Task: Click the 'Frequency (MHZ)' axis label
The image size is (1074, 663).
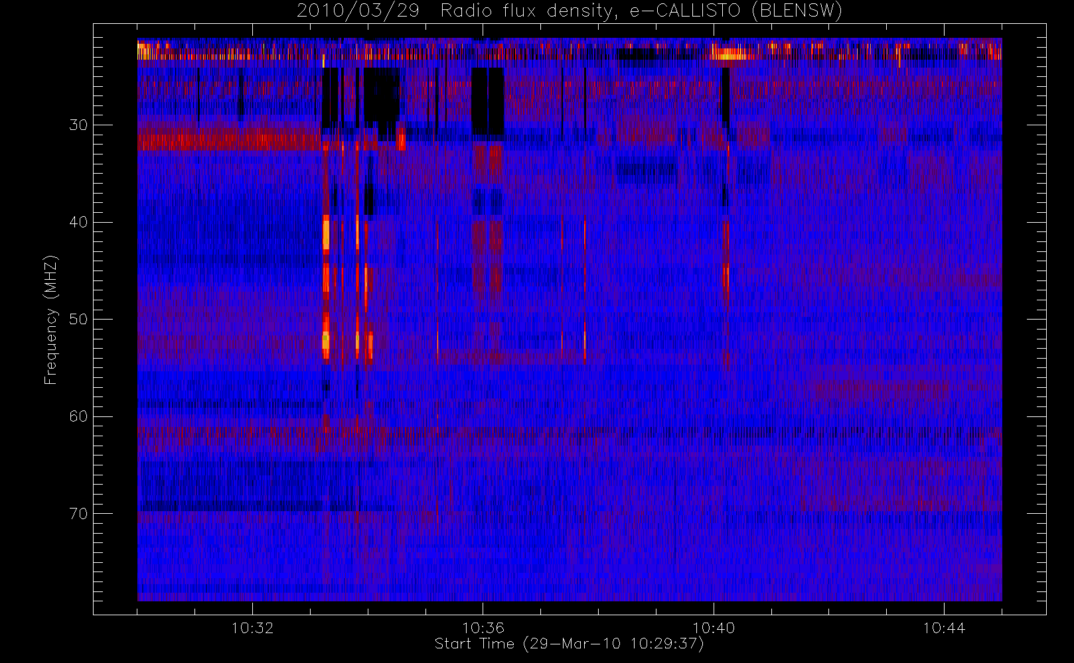Action: (x=51, y=320)
